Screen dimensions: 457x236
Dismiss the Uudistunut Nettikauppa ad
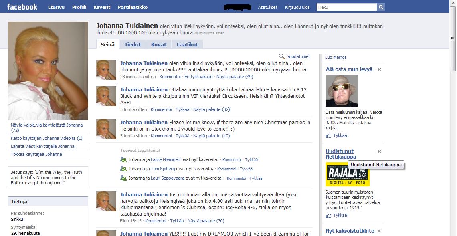click(379, 151)
